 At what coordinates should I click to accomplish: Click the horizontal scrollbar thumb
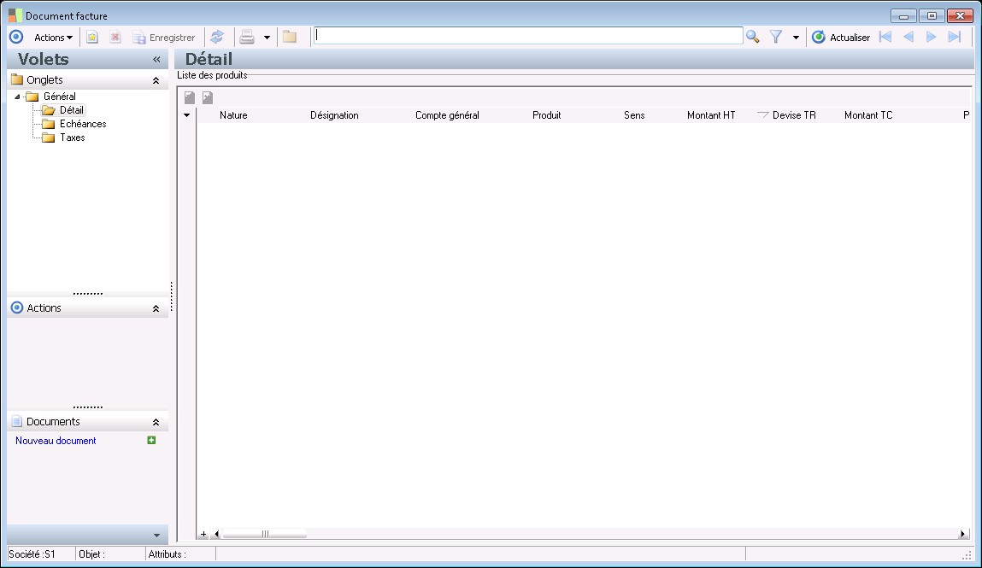click(264, 534)
